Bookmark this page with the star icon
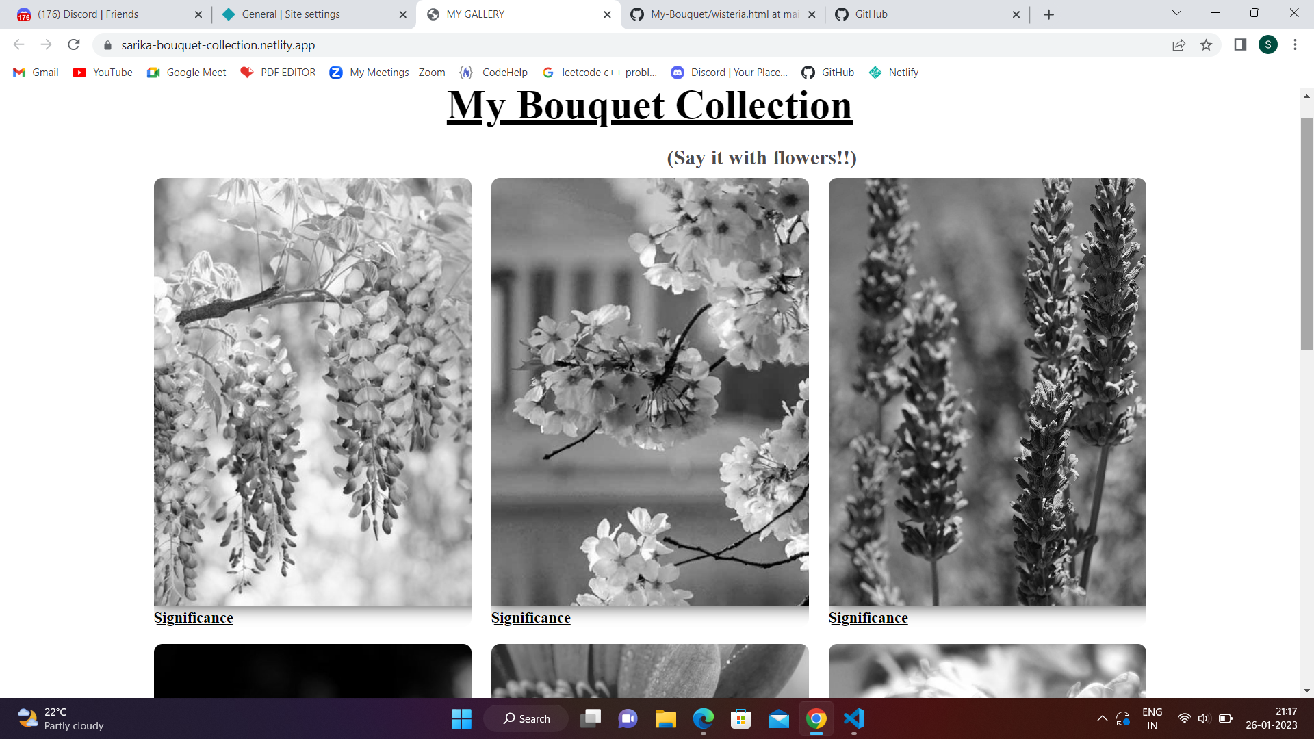The width and height of the screenshot is (1314, 739). click(x=1207, y=44)
